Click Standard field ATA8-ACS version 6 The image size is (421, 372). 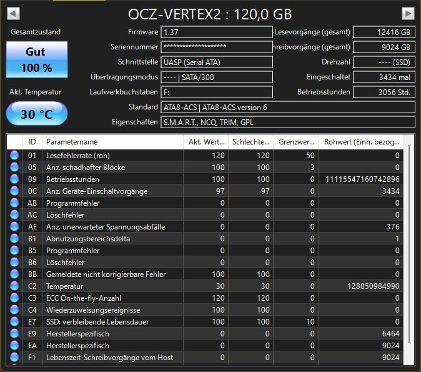coord(288,108)
